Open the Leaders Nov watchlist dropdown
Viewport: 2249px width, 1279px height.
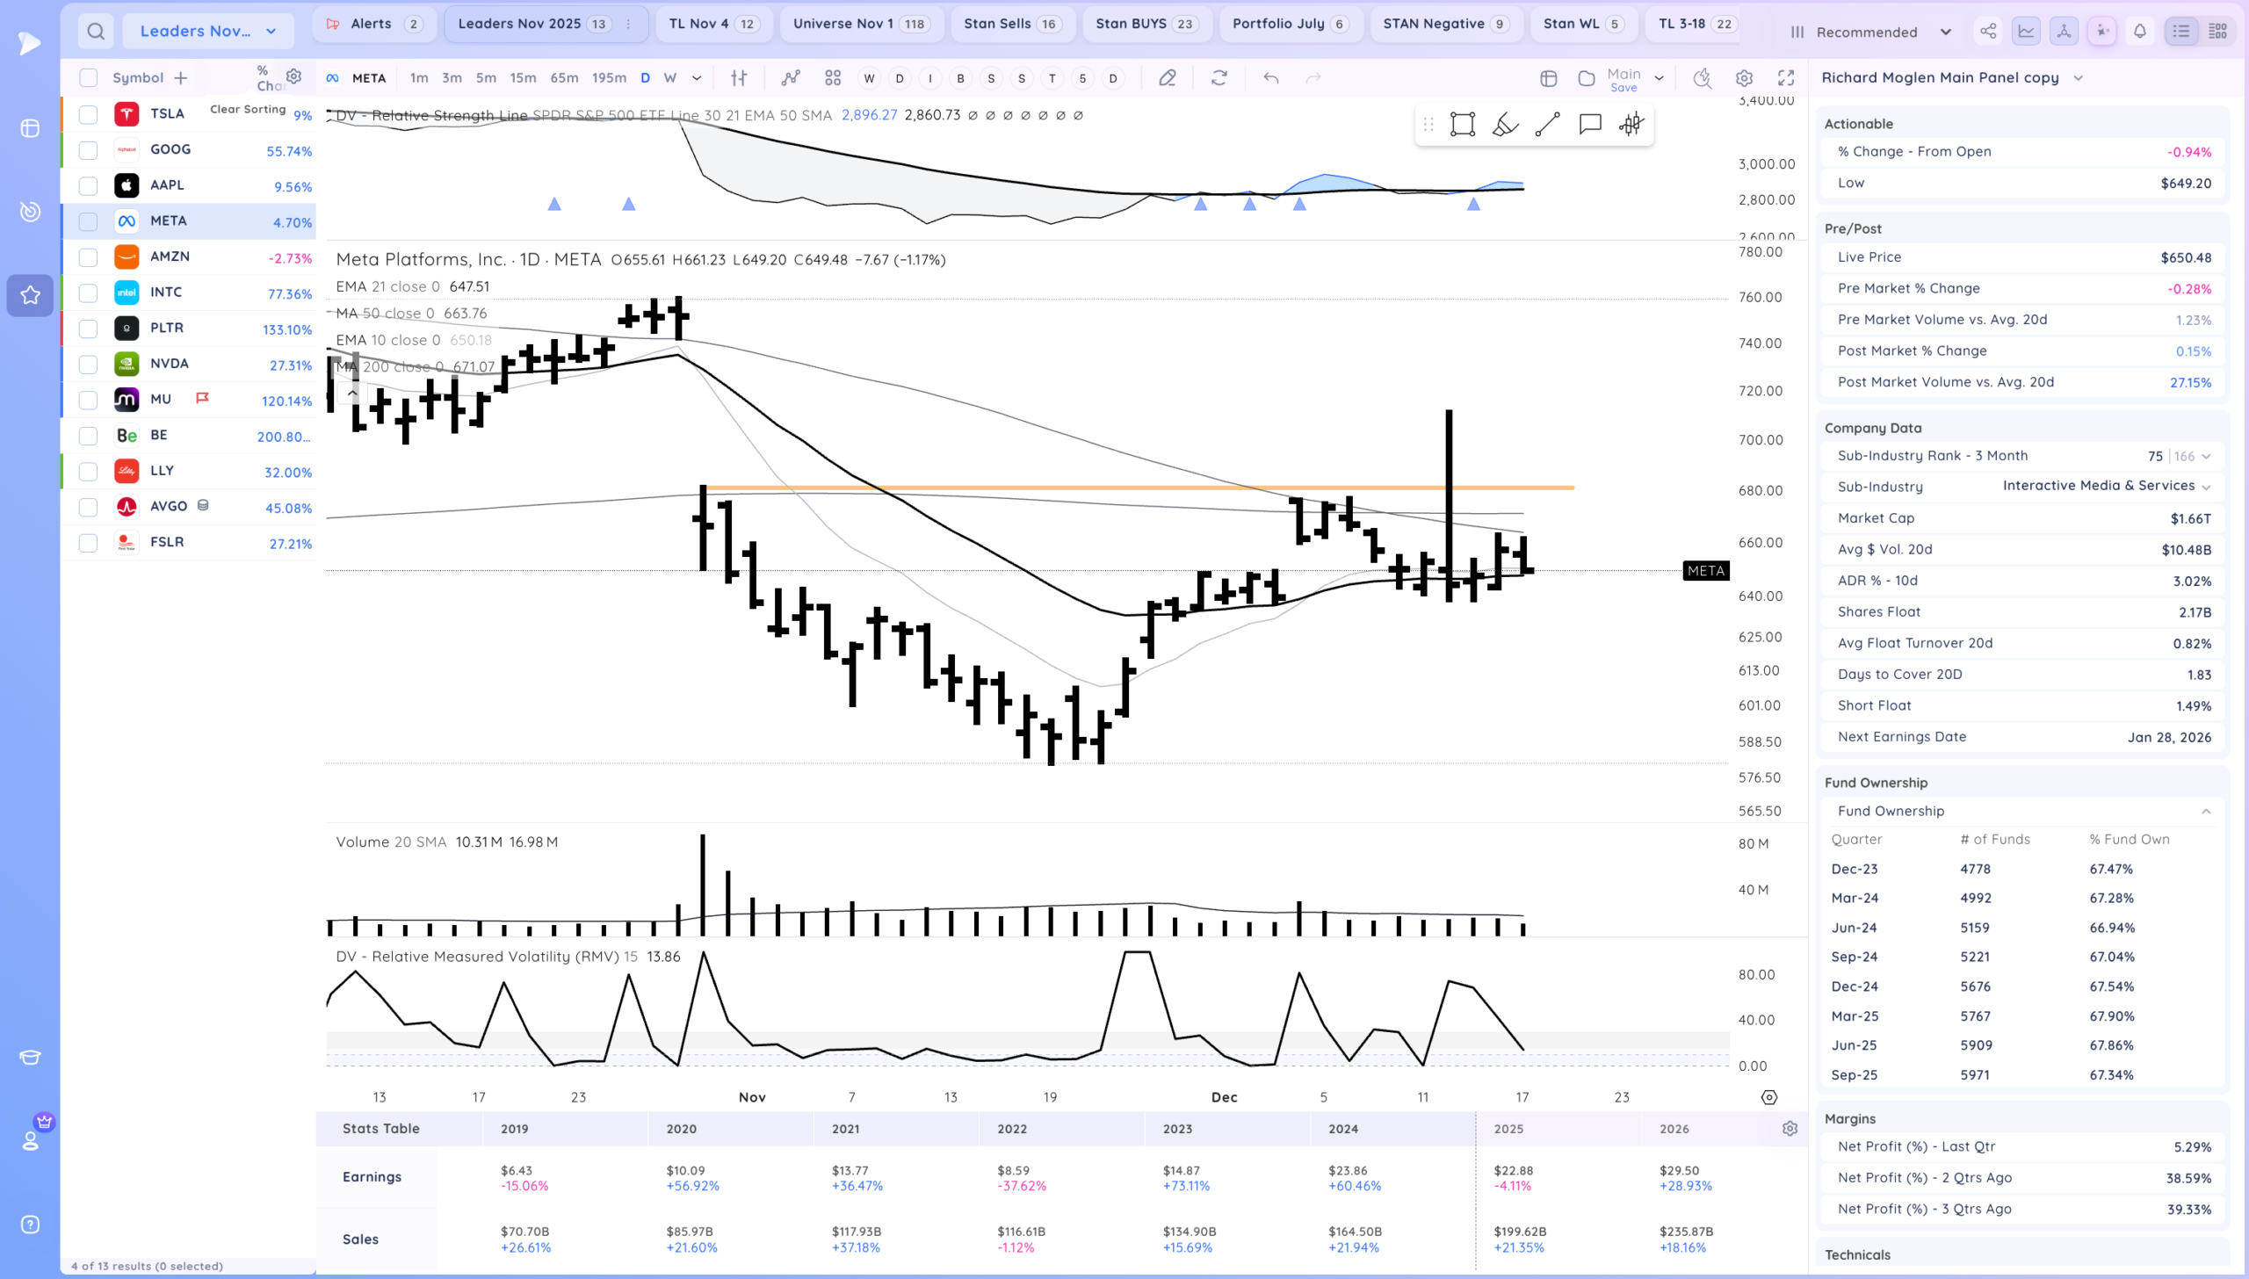coord(208,32)
